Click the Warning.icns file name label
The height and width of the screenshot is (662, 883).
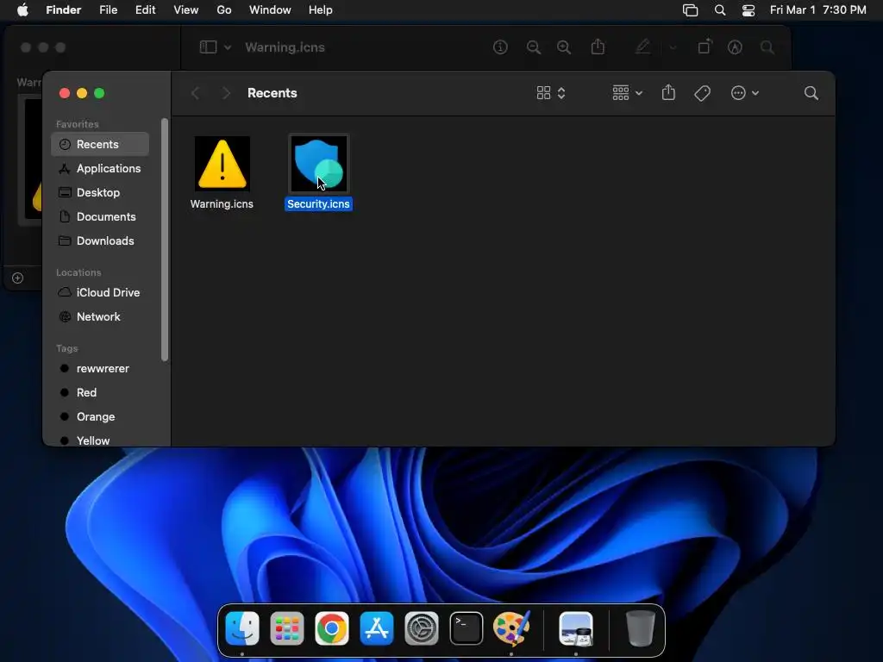(222, 203)
